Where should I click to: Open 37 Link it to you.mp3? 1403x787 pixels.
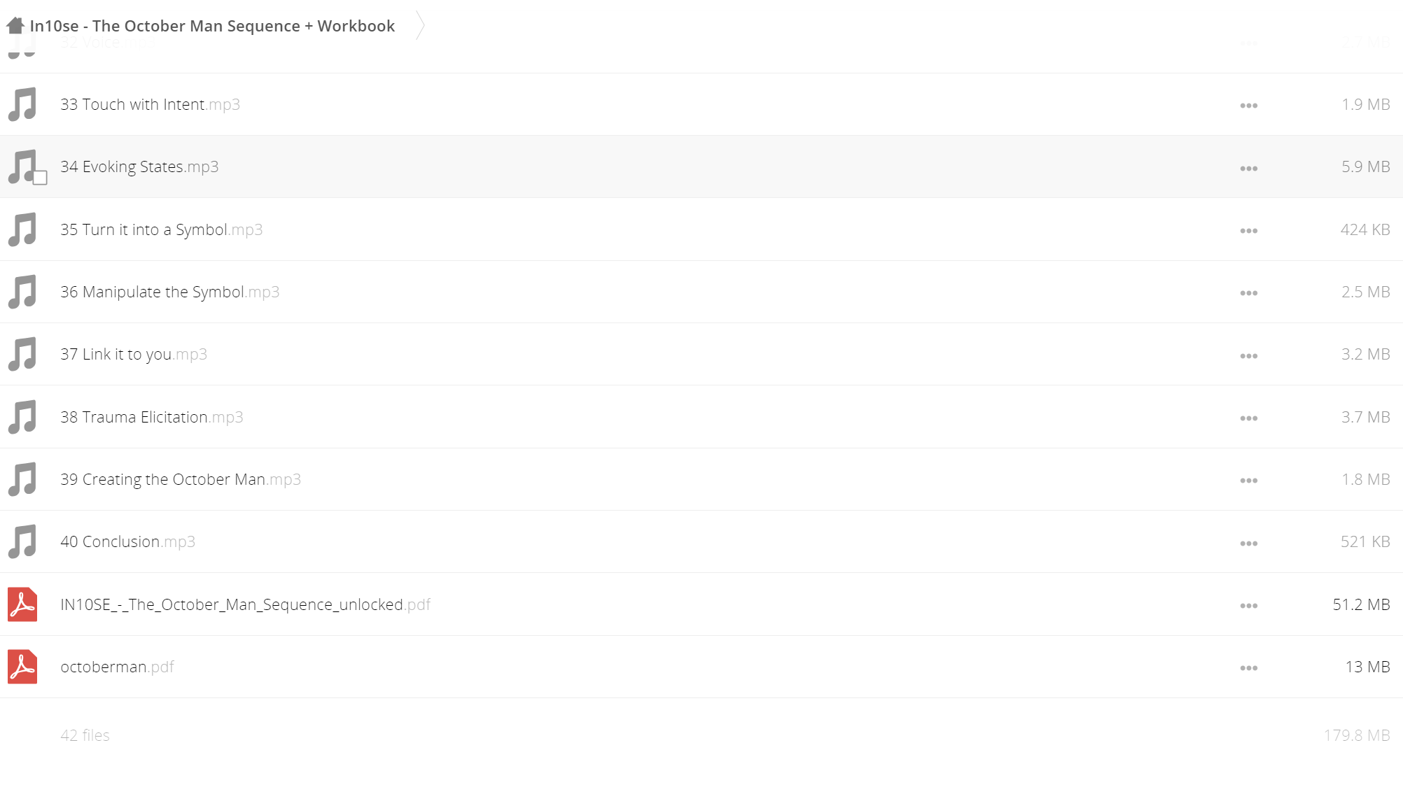[134, 354]
